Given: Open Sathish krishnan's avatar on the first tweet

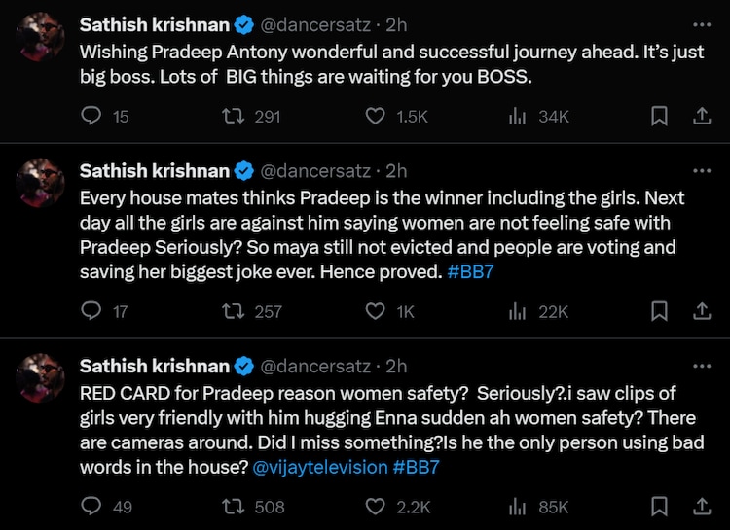Looking at the screenshot, I should click(41, 39).
